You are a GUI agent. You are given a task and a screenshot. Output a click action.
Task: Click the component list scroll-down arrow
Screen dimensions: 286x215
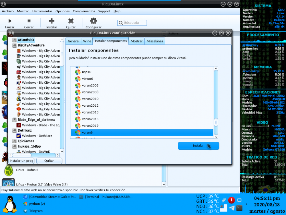point(216,136)
